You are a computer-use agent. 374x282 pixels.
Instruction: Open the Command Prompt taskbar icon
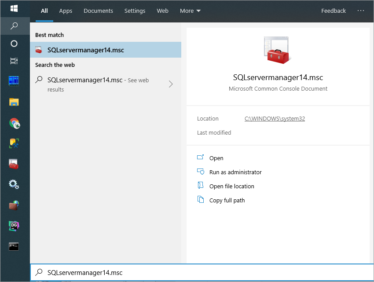click(x=14, y=246)
